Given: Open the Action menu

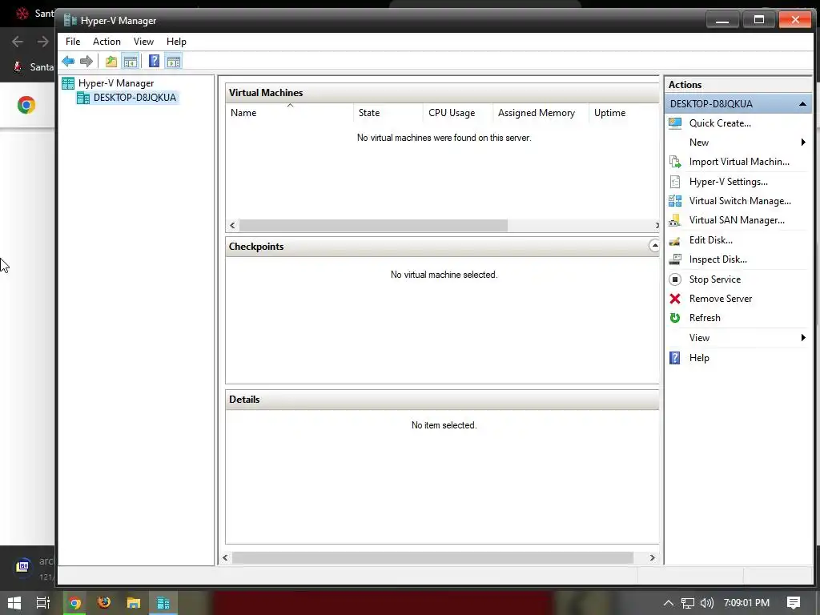Looking at the screenshot, I should pyautogui.click(x=107, y=42).
